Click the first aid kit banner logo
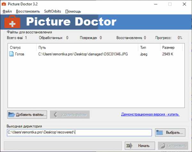Screen dimensions: 192x152 tap(12, 22)
